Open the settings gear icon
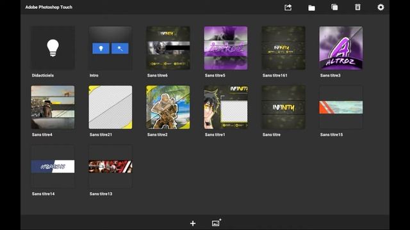Screen dimensions: 410x230 381,7
